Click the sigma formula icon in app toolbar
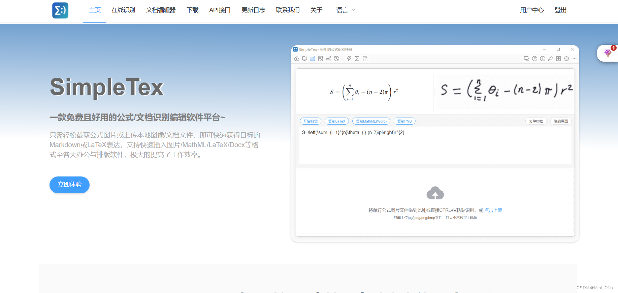Image resolution: width=618 pixels, height=293 pixels. click(357, 59)
